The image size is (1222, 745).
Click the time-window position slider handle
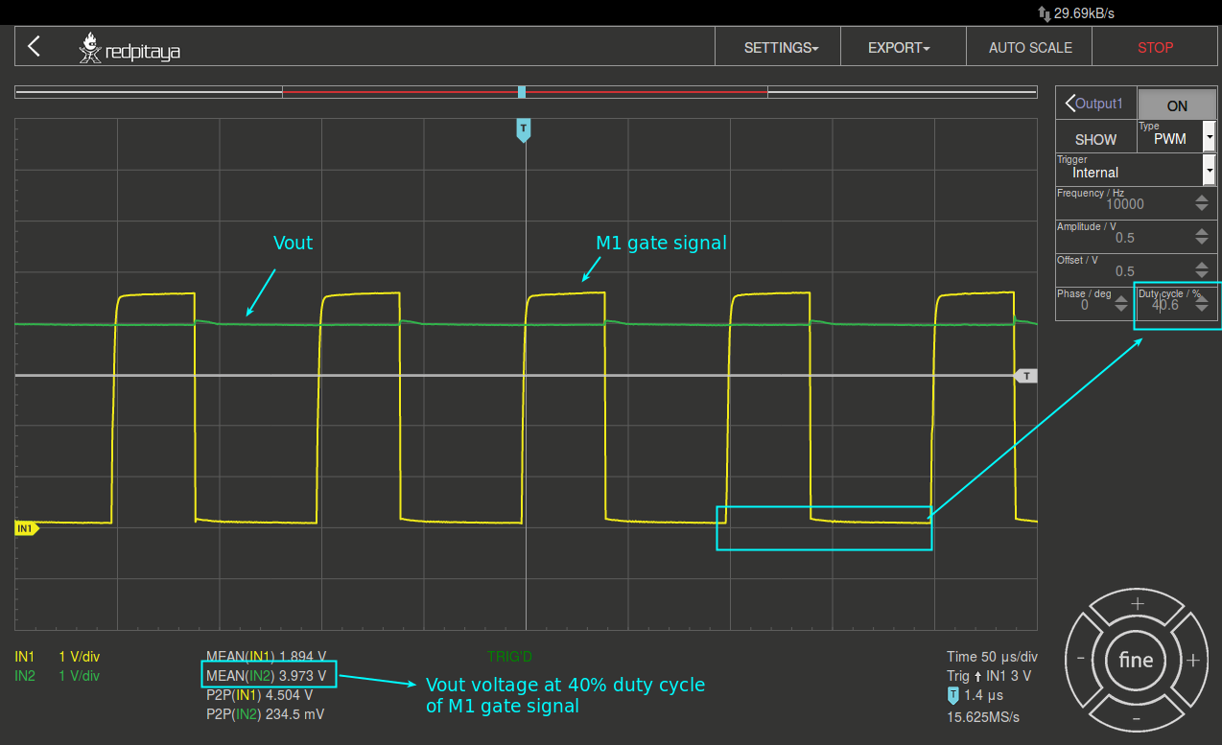click(x=522, y=92)
